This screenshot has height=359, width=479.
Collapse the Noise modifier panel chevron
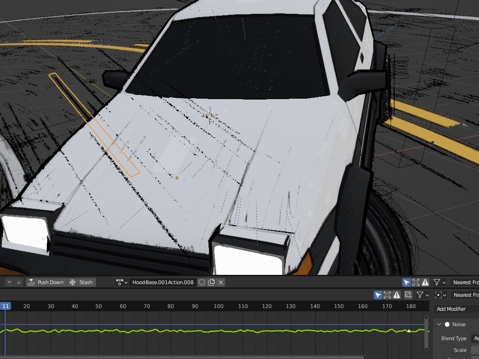click(438, 324)
